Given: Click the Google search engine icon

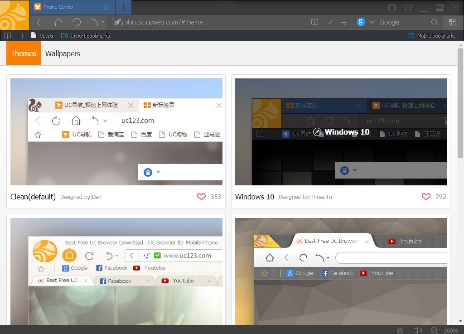Looking at the screenshot, I should click(361, 22).
